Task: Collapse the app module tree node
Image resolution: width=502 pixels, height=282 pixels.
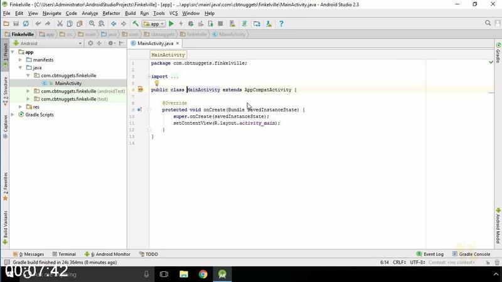Action: pyautogui.click(x=13, y=52)
